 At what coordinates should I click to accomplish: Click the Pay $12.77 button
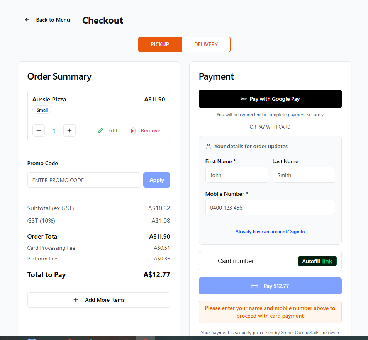pos(270,286)
